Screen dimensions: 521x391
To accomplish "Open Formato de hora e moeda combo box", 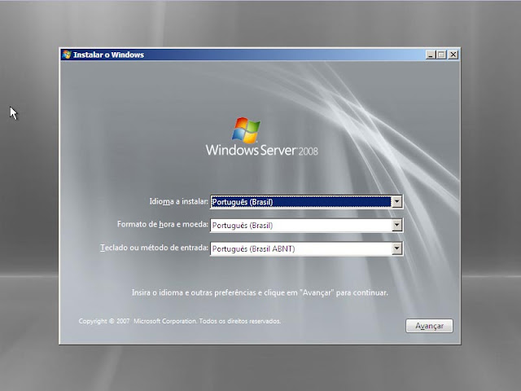I will (306, 226).
